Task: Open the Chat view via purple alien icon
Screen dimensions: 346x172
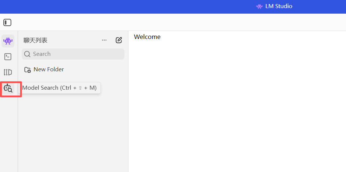Action: tap(8, 41)
